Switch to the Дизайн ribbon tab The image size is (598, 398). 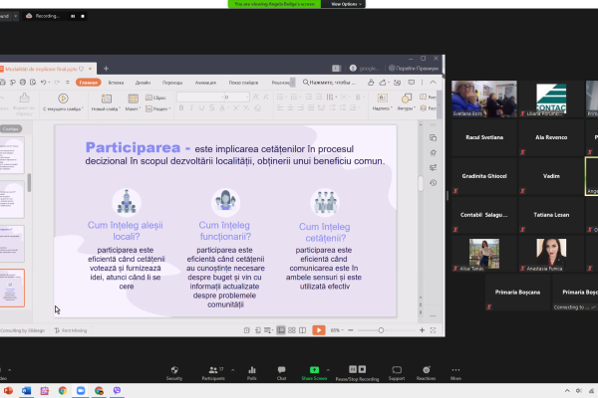click(143, 82)
